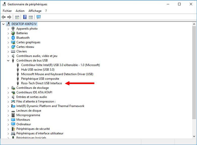Select the Cartes graphiques label
Image resolution: width=197 pixels, height=145 pixels.
click(29, 42)
